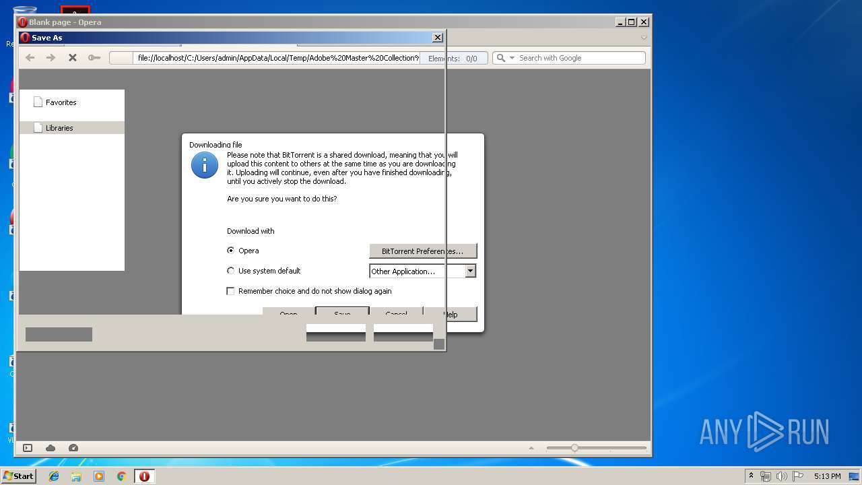Adjust the zoom slider handle
Viewport: 862px width, 485px height.
[x=574, y=448]
